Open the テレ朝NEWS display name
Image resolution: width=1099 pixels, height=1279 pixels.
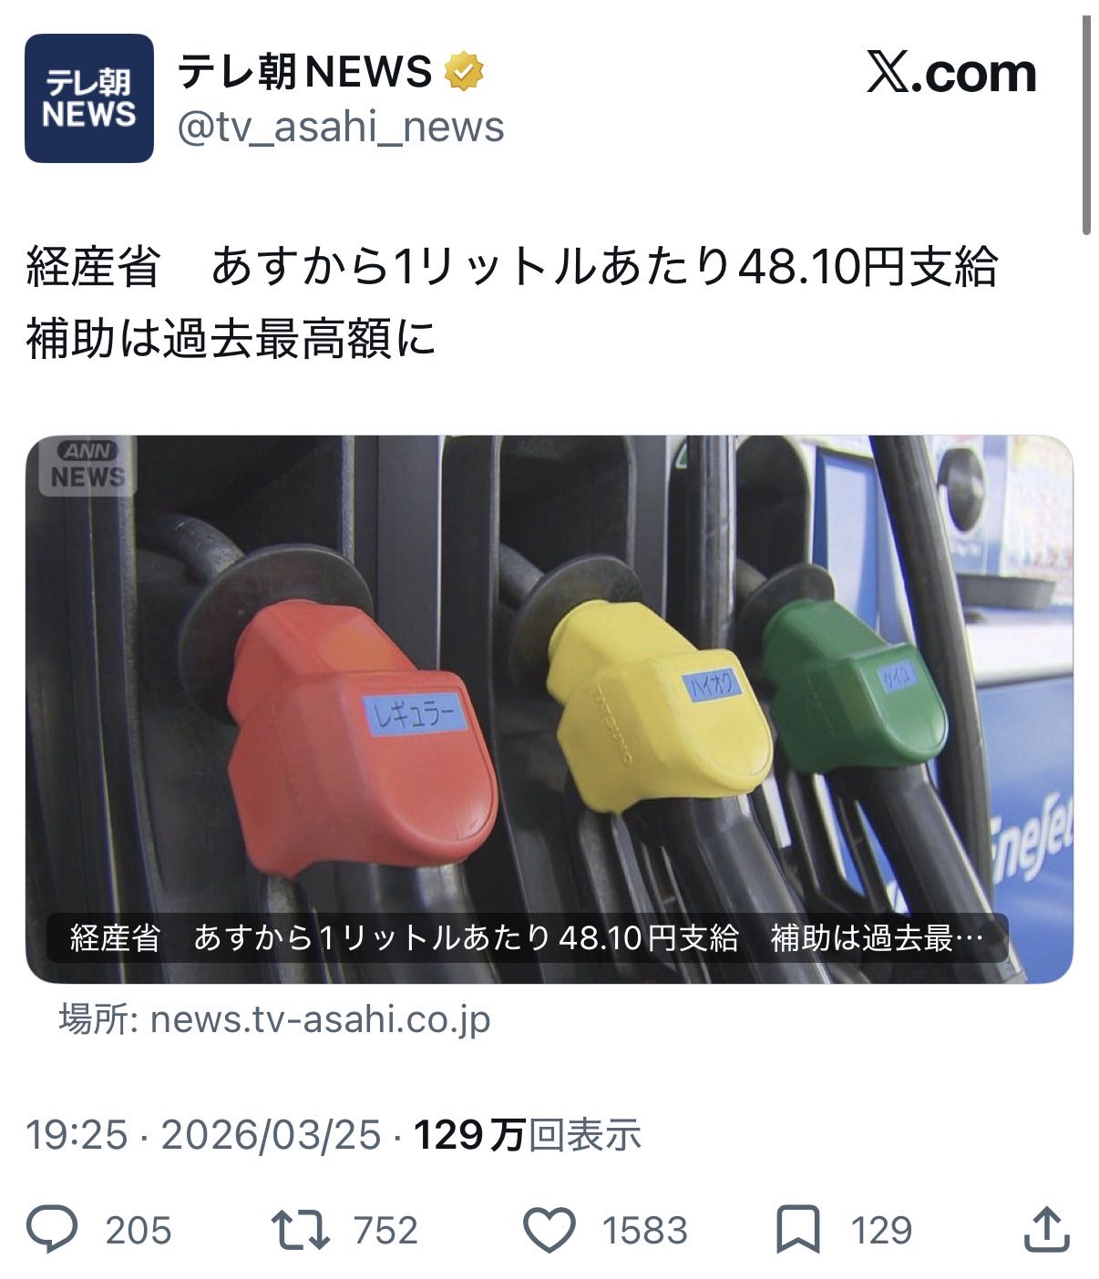[x=304, y=72]
